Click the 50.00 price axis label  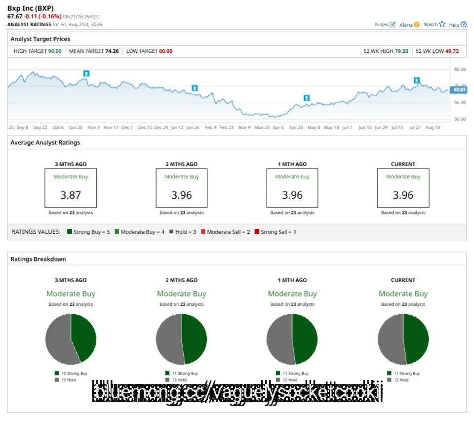460,119
